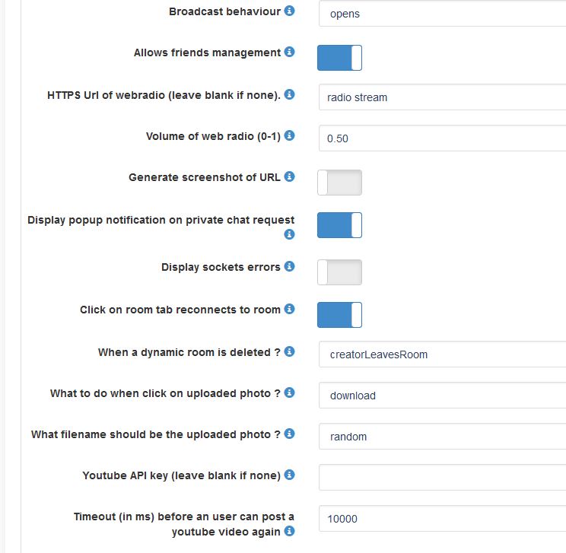Screen dimensions: 566x553
Task: Click info icon next to Display sockets errors
Action: pyautogui.click(x=289, y=267)
